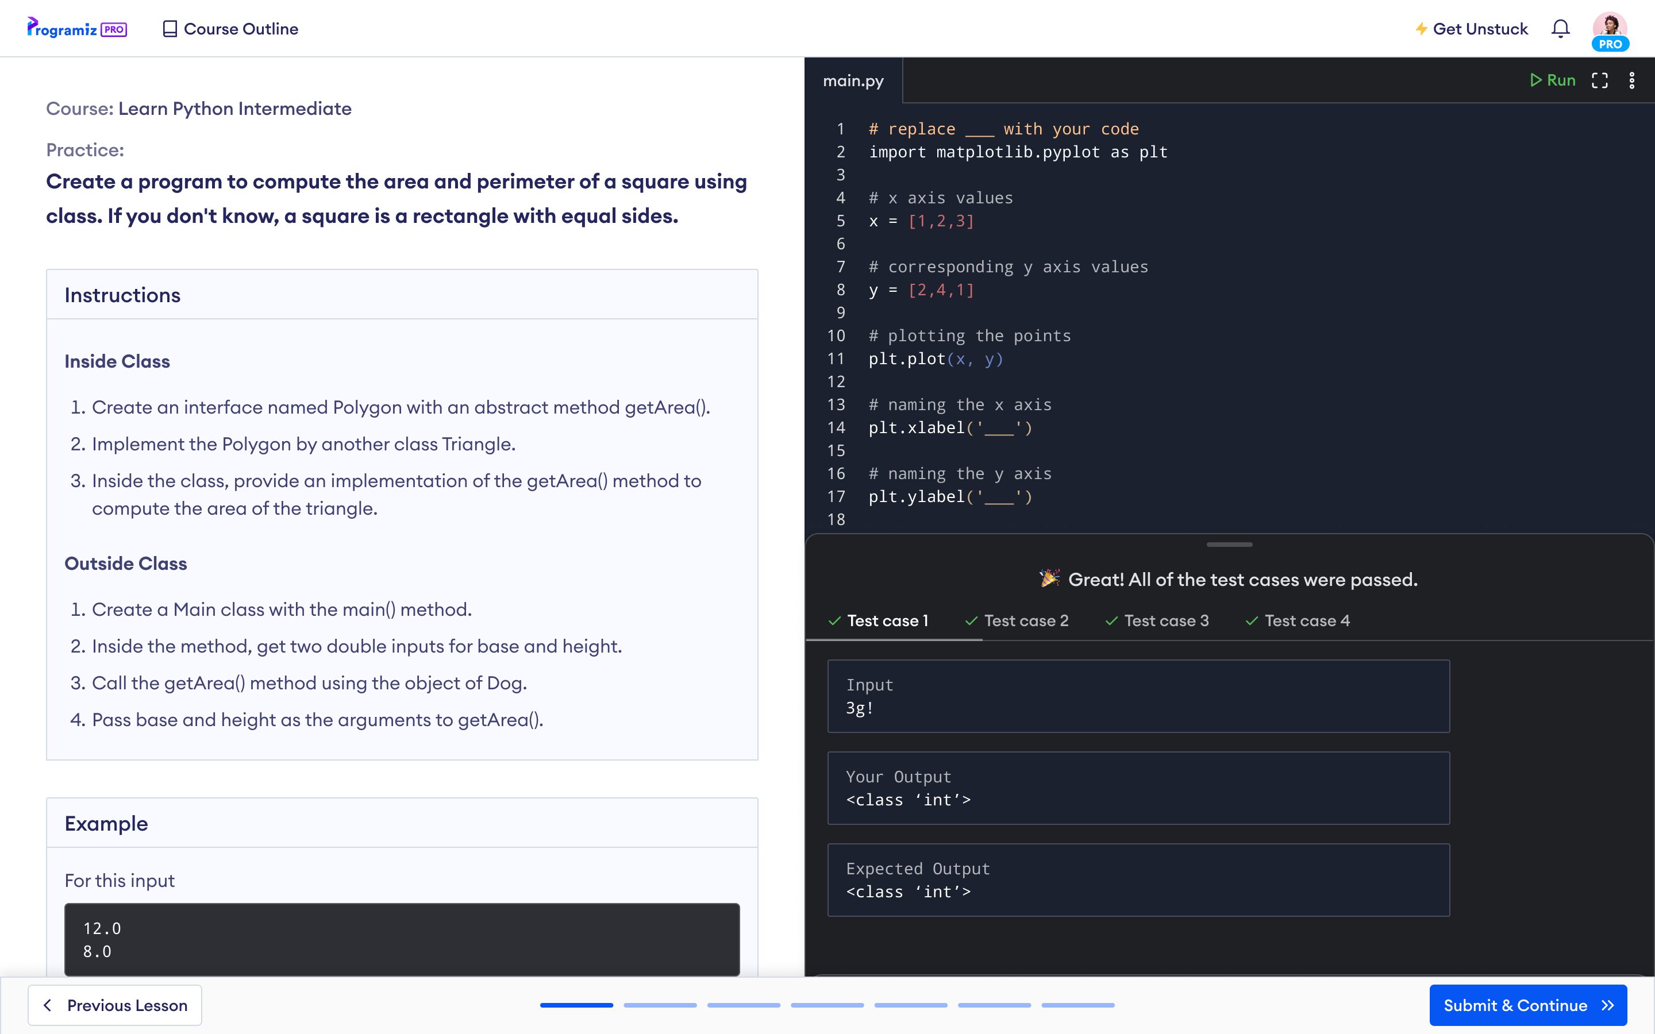Click the results panel drag handle
Screen dimensions: 1655x1034
[x=1229, y=545]
